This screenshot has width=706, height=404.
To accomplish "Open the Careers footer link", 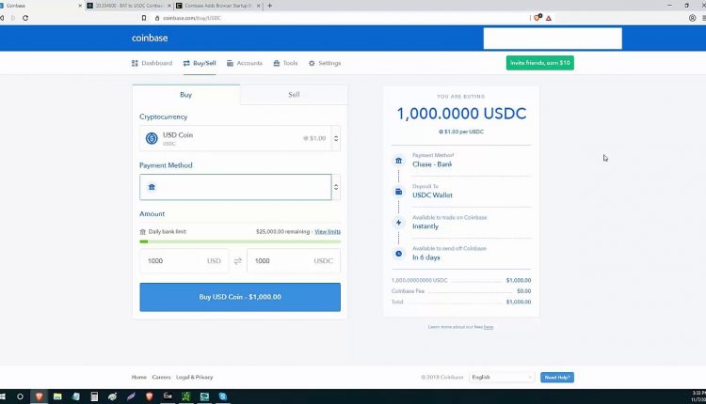I will [x=161, y=378].
